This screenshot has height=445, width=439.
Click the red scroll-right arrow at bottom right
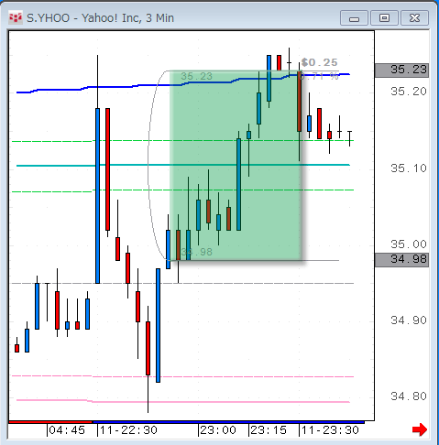click(x=420, y=429)
